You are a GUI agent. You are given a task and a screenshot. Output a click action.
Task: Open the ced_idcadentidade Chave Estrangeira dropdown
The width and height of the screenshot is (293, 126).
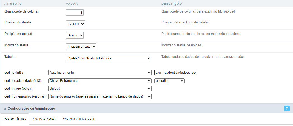tap(100, 81)
